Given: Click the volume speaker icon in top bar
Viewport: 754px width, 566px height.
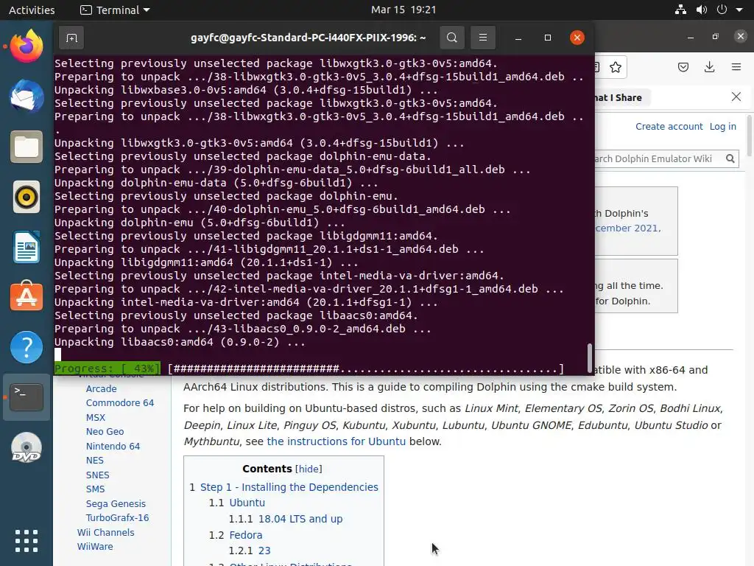Looking at the screenshot, I should coord(702,10).
